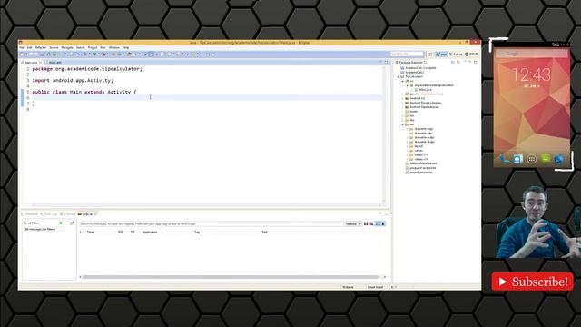Image resolution: width=581 pixels, height=327 pixels.
Task: Collapse the TipCalculator project
Action: point(399,76)
